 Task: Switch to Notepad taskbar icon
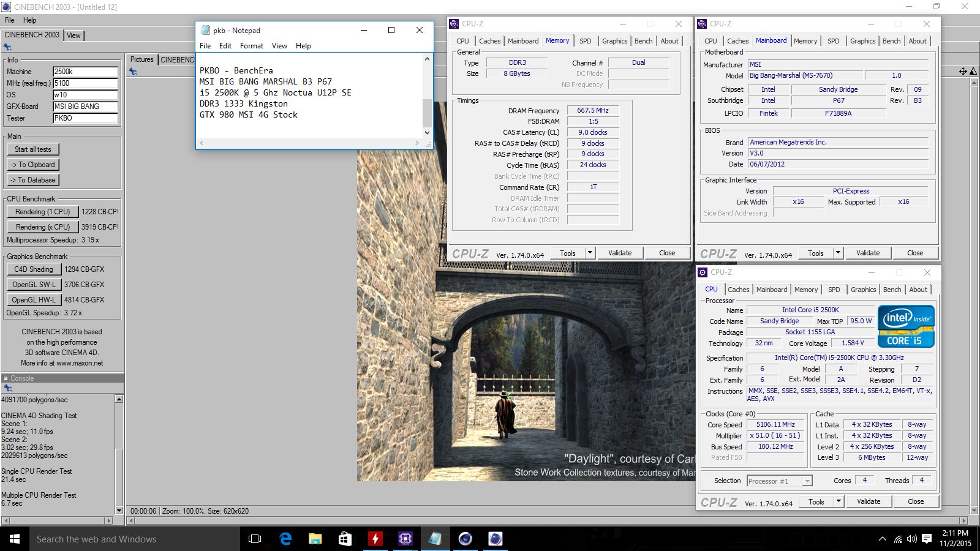435,539
